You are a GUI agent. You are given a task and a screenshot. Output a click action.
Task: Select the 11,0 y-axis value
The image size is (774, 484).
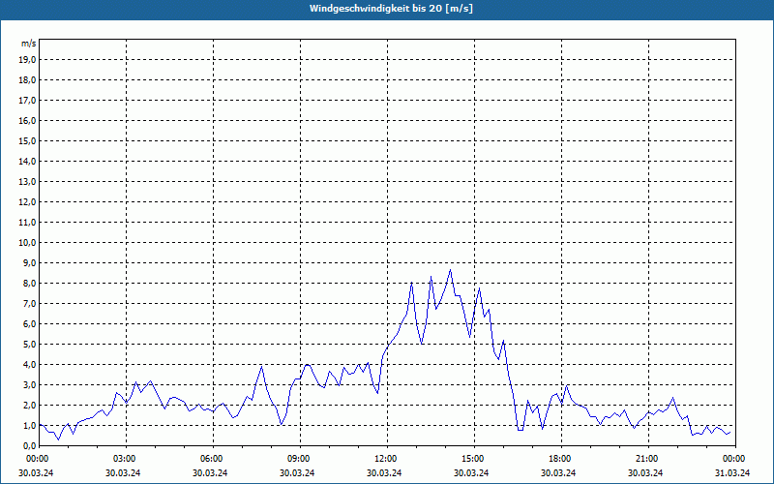coord(27,223)
